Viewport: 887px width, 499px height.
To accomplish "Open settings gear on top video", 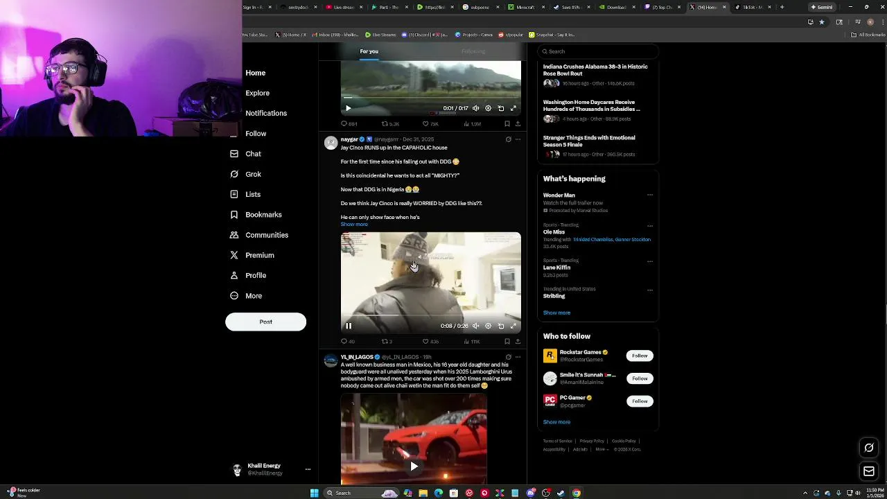I will point(488,108).
